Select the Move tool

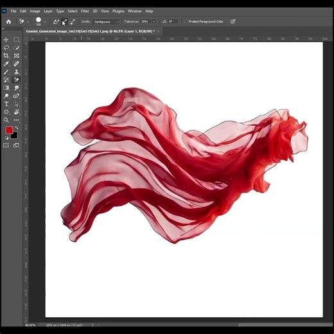(x=6, y=40)
